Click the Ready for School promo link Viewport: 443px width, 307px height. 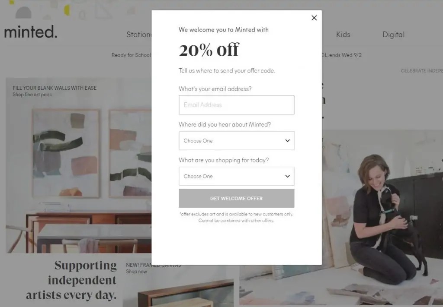(131, 55)
